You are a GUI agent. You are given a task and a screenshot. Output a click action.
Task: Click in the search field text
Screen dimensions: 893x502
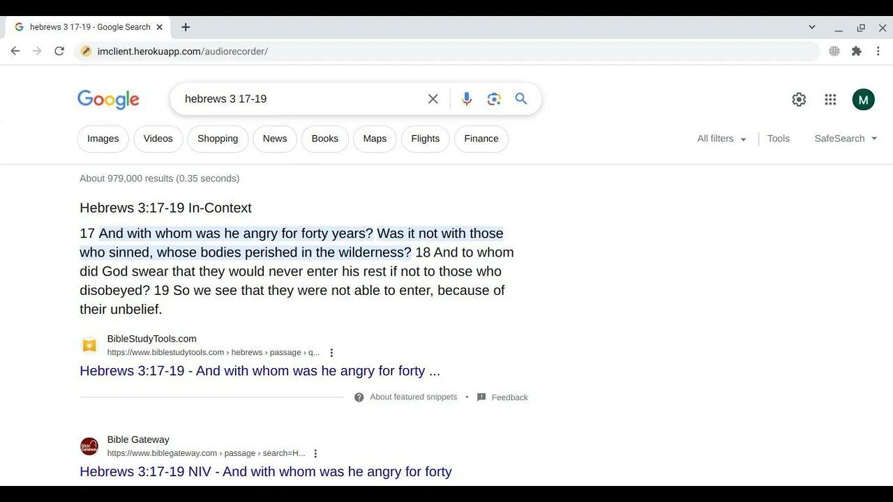click(x=225, y=99)
